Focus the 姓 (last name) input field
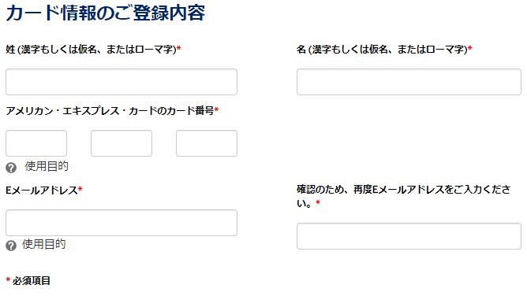 tap(121, 82)
